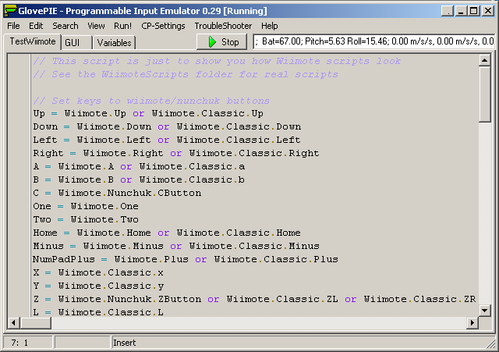Stop the running script
499x352 pixels.
click(x=221, y=41)
